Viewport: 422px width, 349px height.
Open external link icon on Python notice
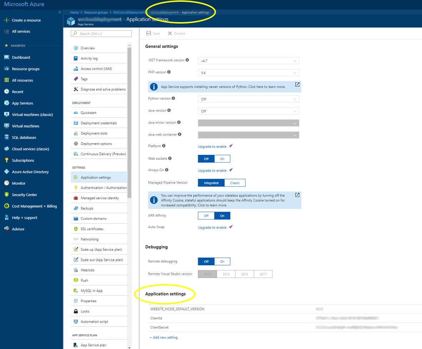(x=297, y=85)
